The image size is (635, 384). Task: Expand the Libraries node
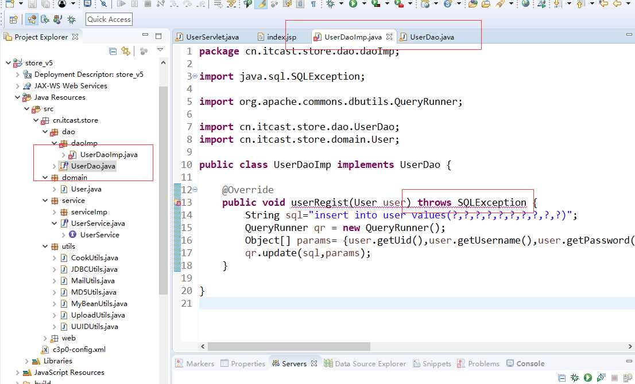(x=27, y=361)
